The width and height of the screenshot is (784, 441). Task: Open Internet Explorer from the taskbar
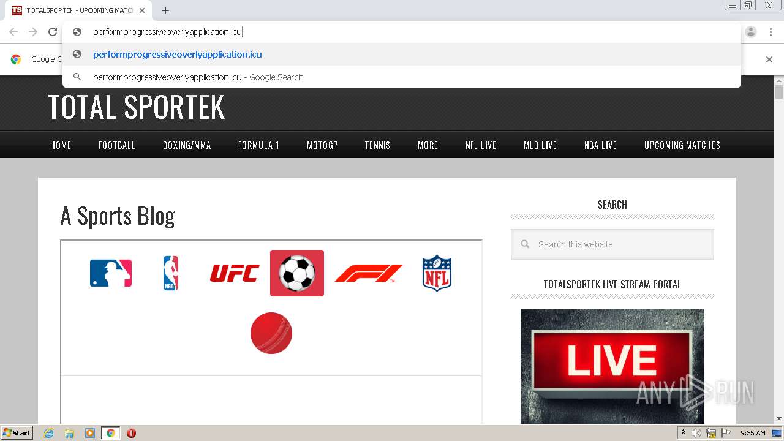coord(48,433)
